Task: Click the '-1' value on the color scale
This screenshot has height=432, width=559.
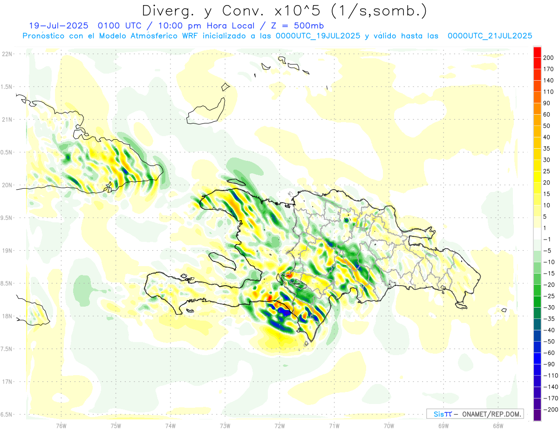Action: point(547,239)
